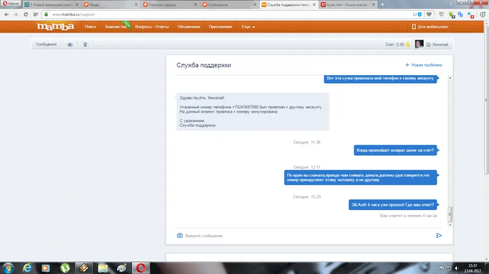Click the green padlock security icon
489x274 pixels.
[x=46, y=14]
